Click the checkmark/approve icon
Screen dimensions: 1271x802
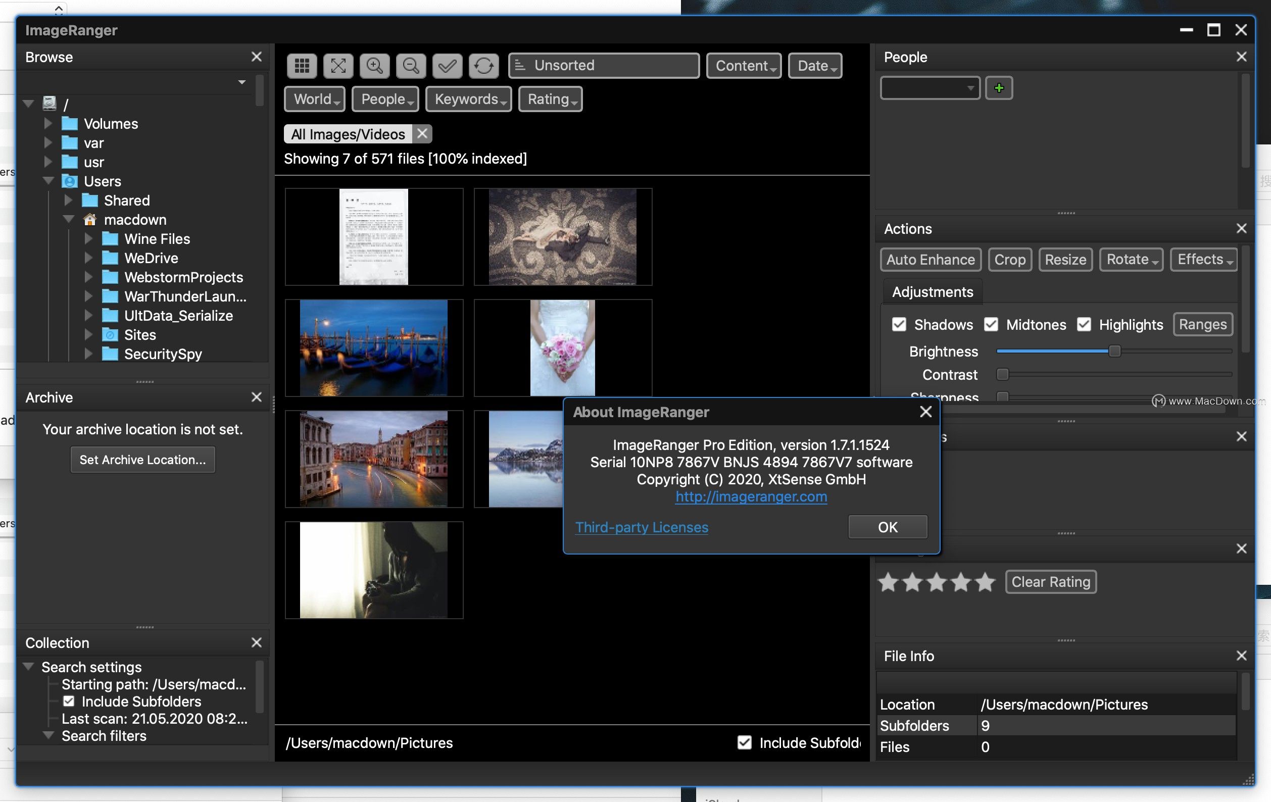(x=446, y=64)
